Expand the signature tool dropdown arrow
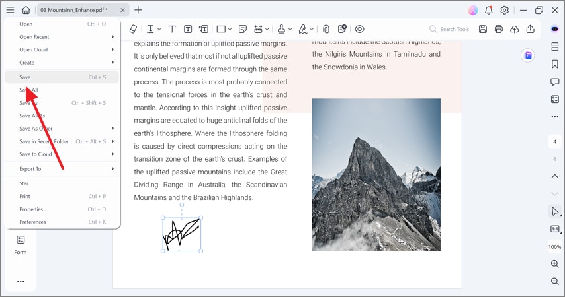The width and height of the screenshot is (565, 297). (312, 30)
